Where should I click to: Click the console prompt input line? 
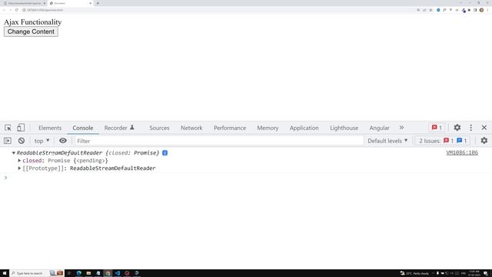246,178
